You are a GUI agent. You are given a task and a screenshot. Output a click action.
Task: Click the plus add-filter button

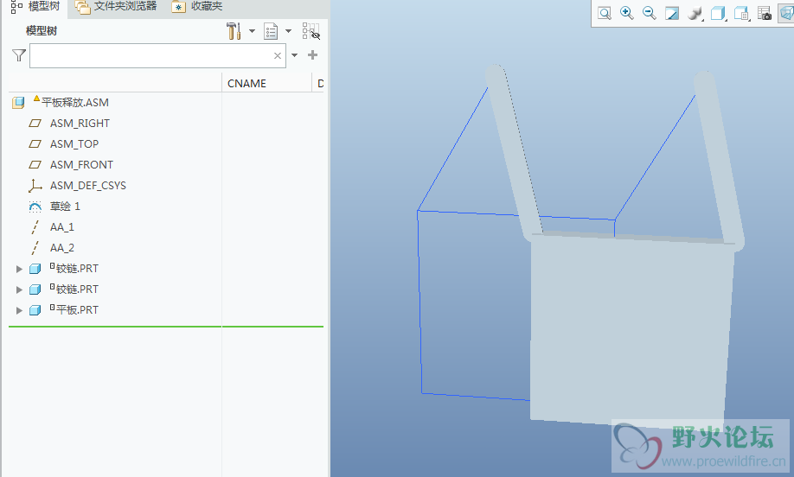click(313, 54)
